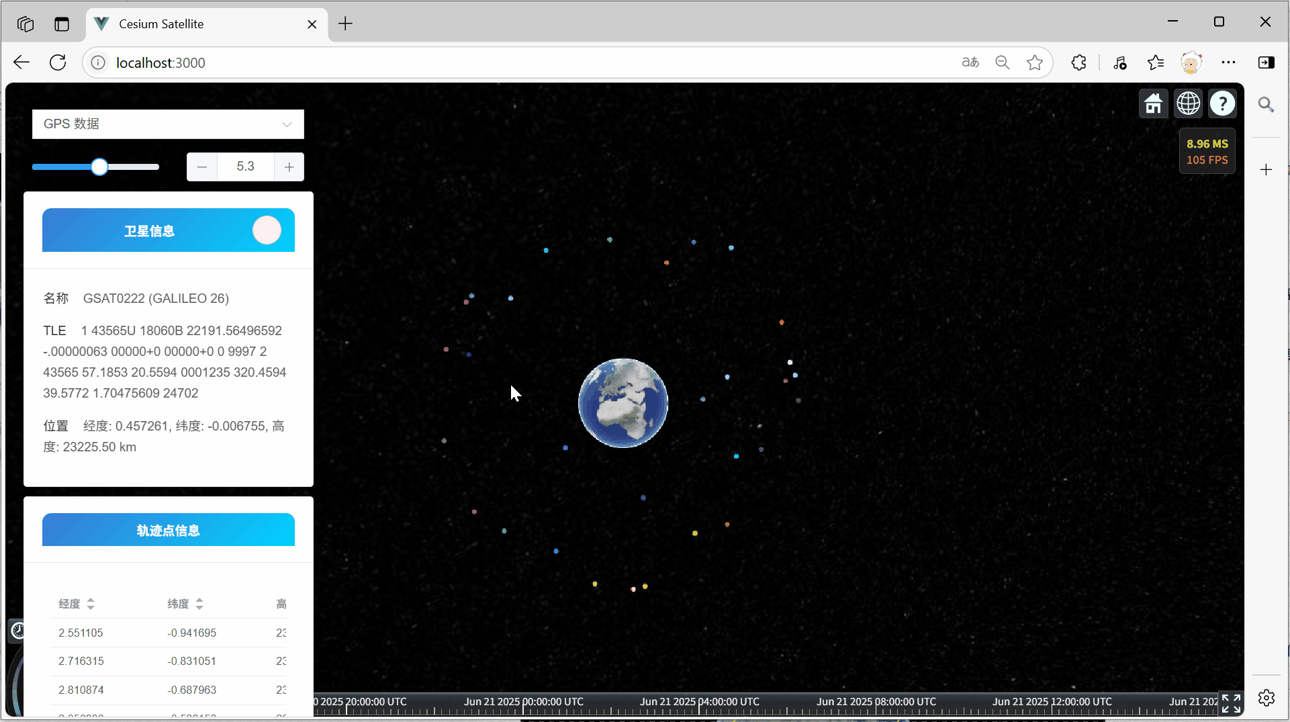1290x722 pixels.
Task: Open the browser extensions menu
Action: [x=1078, y=62]
